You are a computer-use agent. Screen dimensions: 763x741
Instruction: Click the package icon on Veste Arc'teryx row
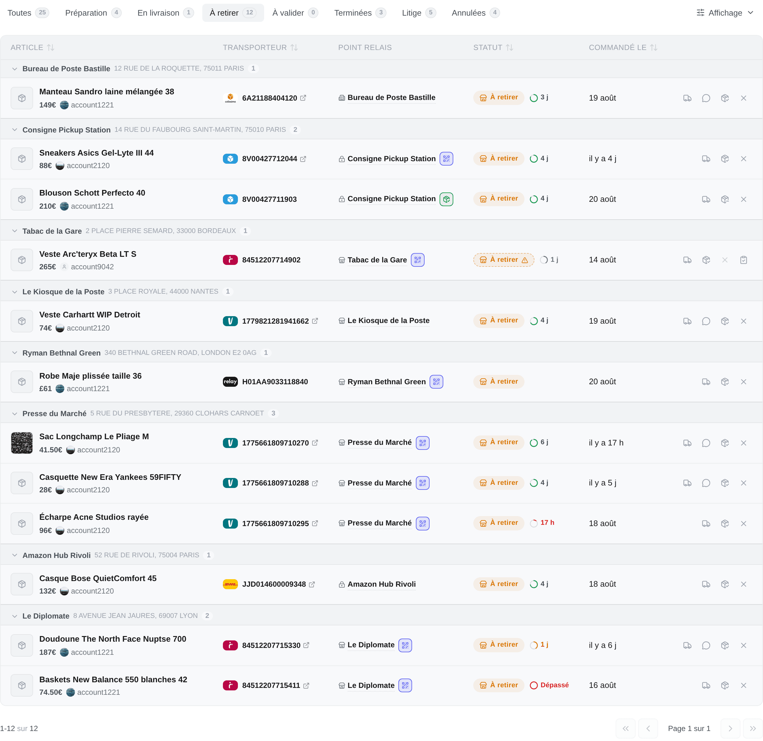pyautogui.click(x=706, y=260)
